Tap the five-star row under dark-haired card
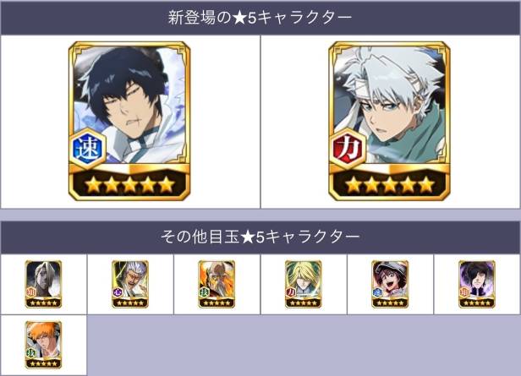Viewport: 521px width, 376px height. (130, 185)
